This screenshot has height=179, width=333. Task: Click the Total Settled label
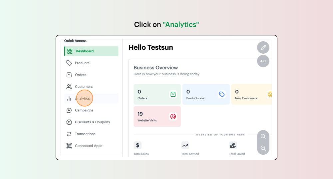(x=190, y=154)
